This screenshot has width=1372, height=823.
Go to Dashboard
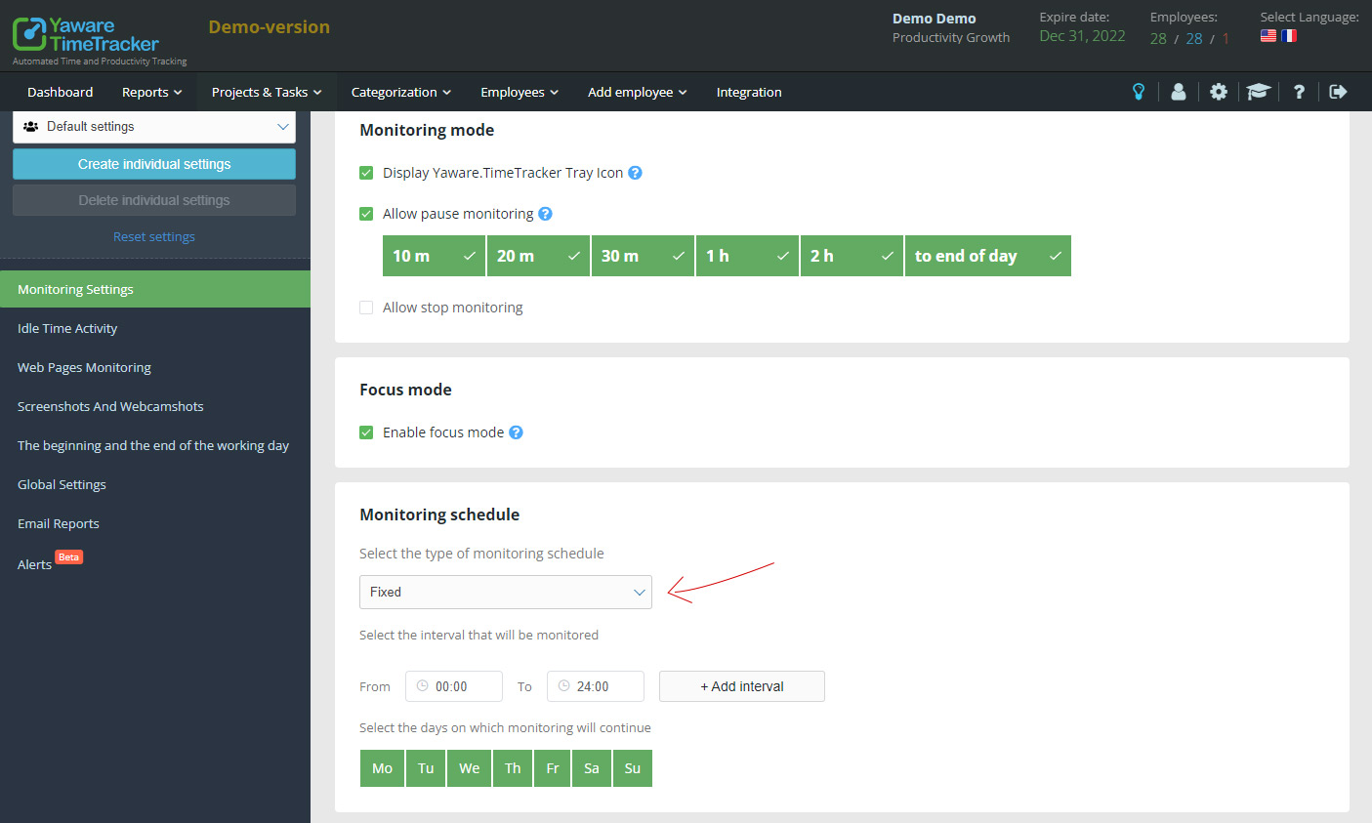tap(61, 92)
